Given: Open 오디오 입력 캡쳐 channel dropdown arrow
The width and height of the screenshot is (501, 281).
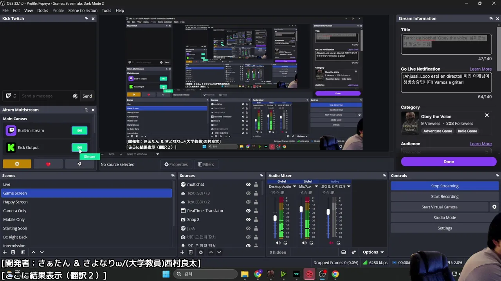Looking at the screenshot, I should 348,187.
